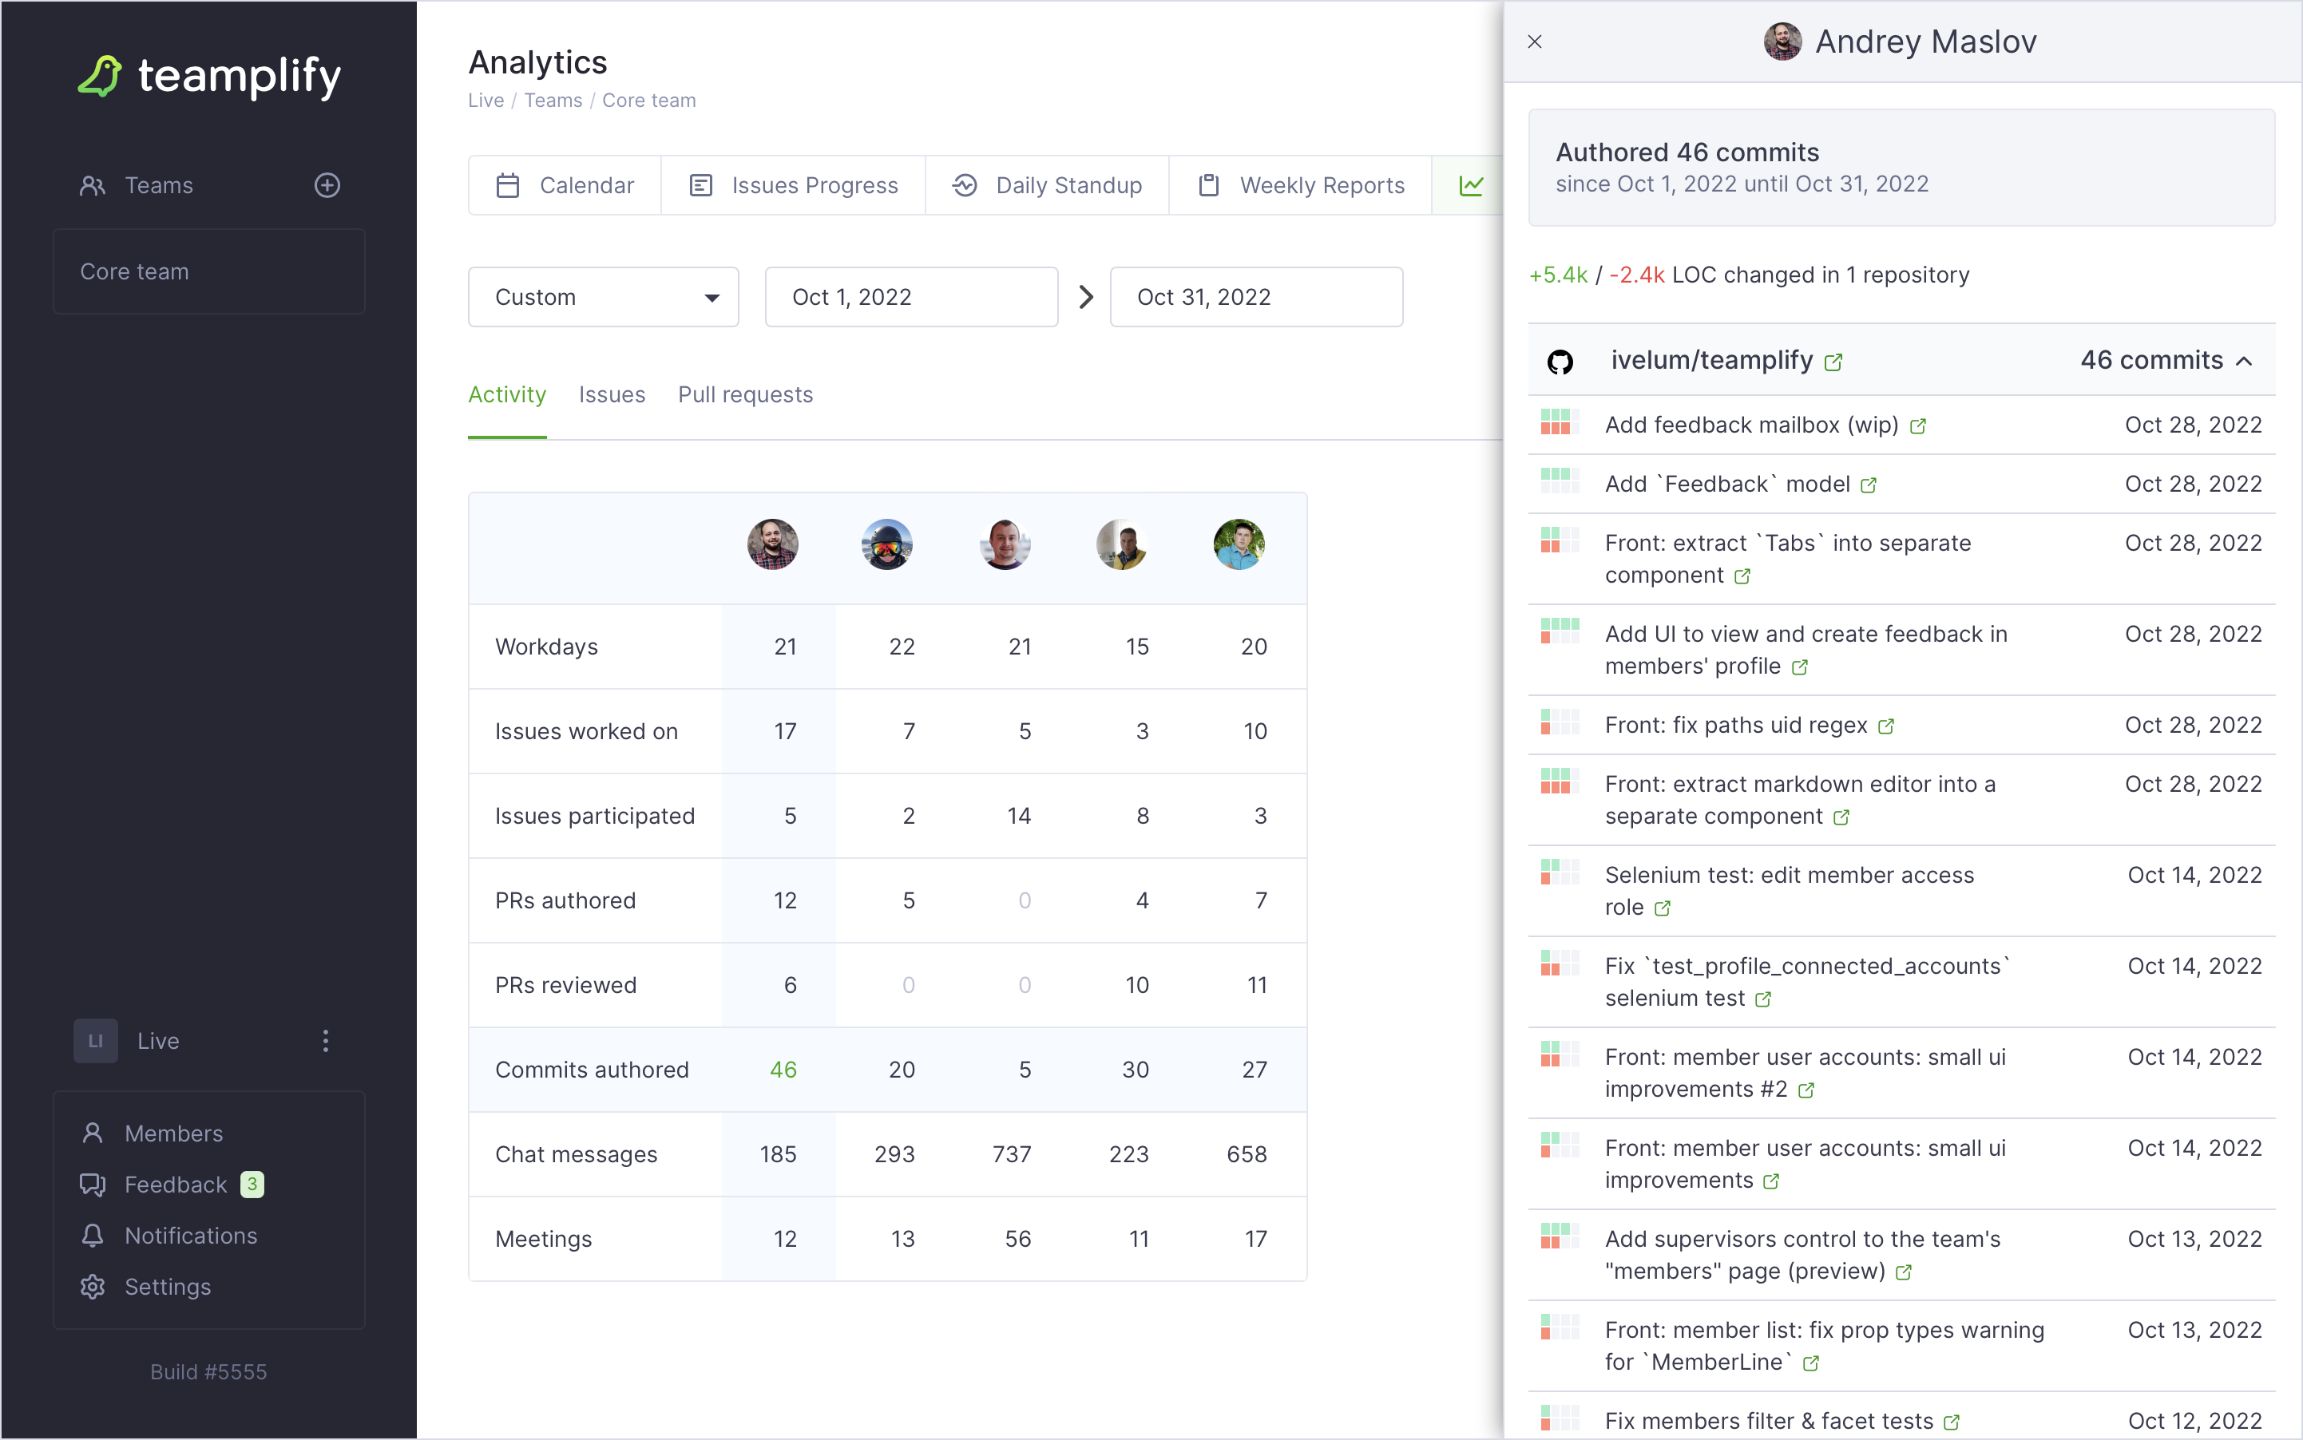This screenshot has width=2303, height=1440.
Task: Open the three-dot menu next to Live
Action: point(326,1040)
